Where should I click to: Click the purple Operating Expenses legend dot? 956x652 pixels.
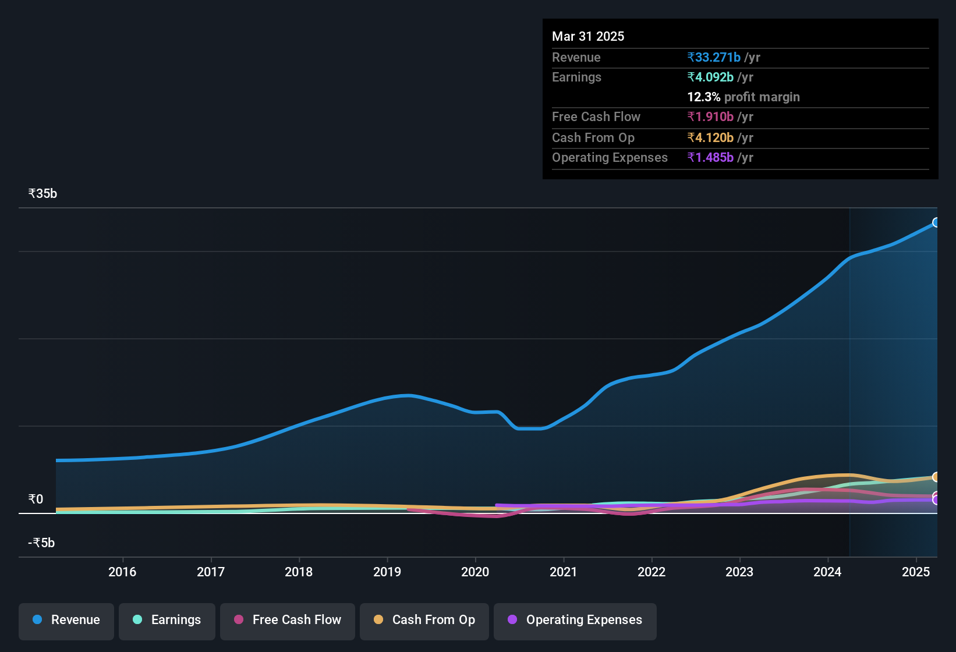[512, 620]
